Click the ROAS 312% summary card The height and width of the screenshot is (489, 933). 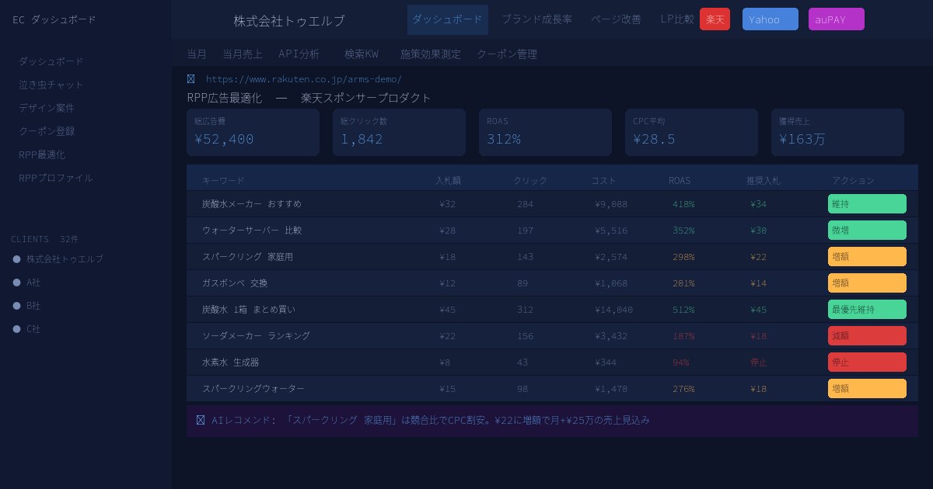[545, 132]
